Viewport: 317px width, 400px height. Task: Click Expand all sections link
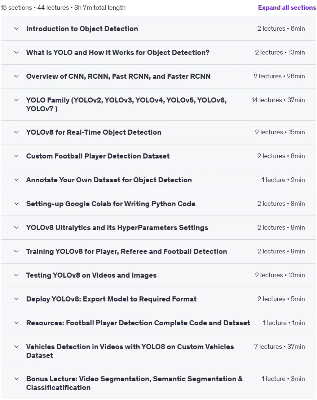(x=287, y=8)
